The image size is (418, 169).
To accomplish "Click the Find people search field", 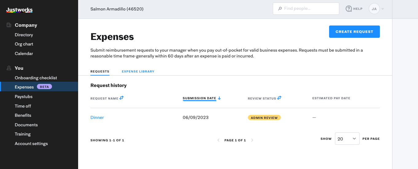I will click(306, 9).
